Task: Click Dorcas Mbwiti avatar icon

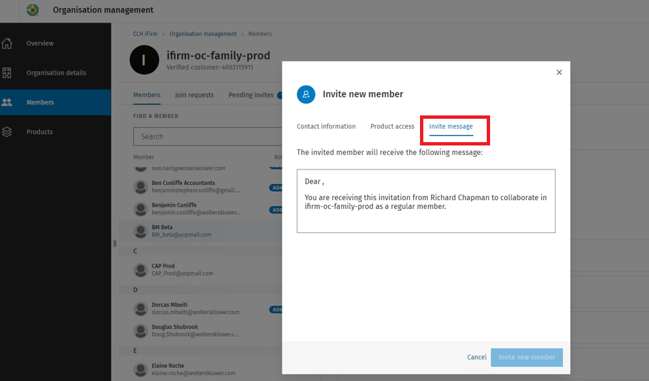Action: point(141,309)
